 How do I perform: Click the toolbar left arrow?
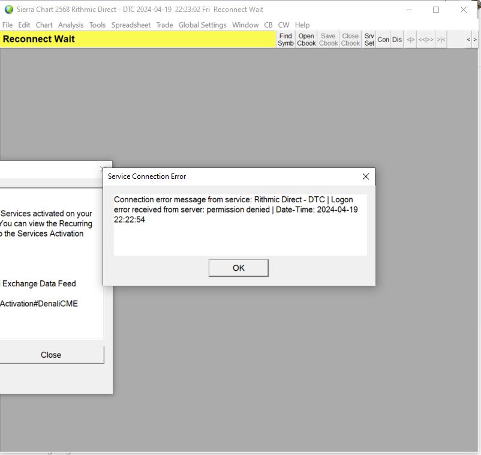click(x=468, y=40)
